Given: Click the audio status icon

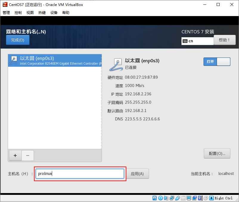Looking at the screenshot, I should tap(166, 198).
